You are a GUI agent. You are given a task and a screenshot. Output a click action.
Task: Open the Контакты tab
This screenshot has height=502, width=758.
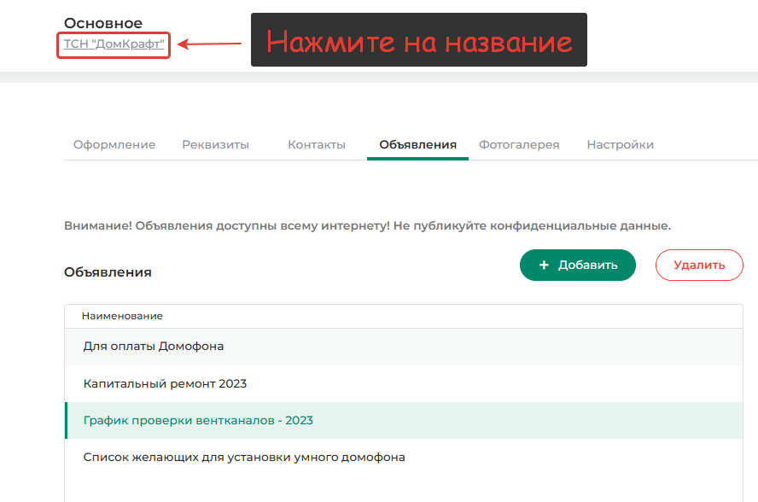tap(317, 144)
